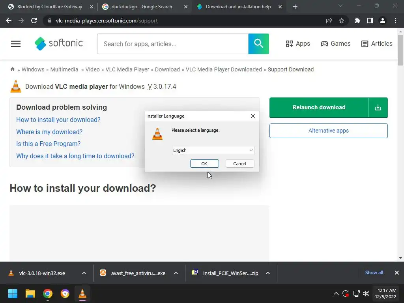Viewport: 404px width, 303px height.
Task: Click the VLC cone icon near title
Action: (x=16, y=86)
